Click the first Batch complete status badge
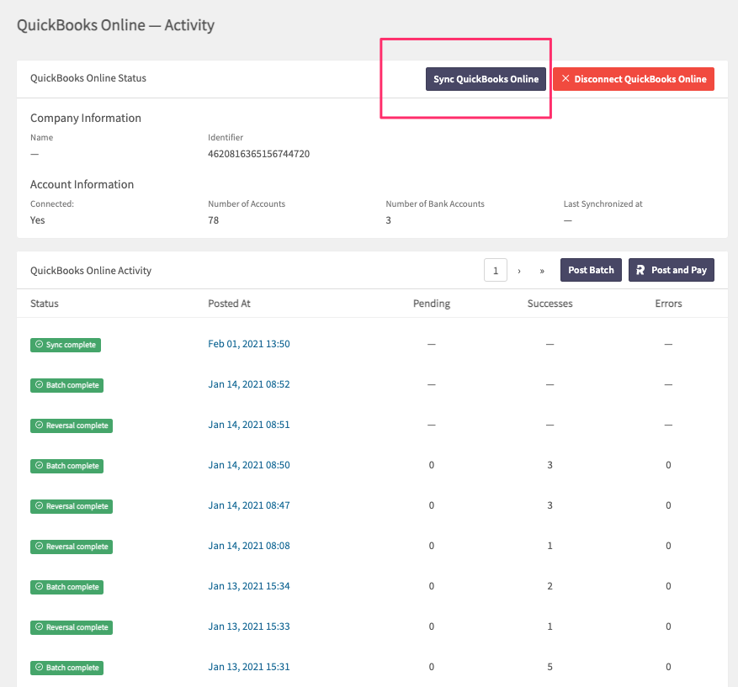This screenshot has width=738, height=687. click(x=66, y=385)
